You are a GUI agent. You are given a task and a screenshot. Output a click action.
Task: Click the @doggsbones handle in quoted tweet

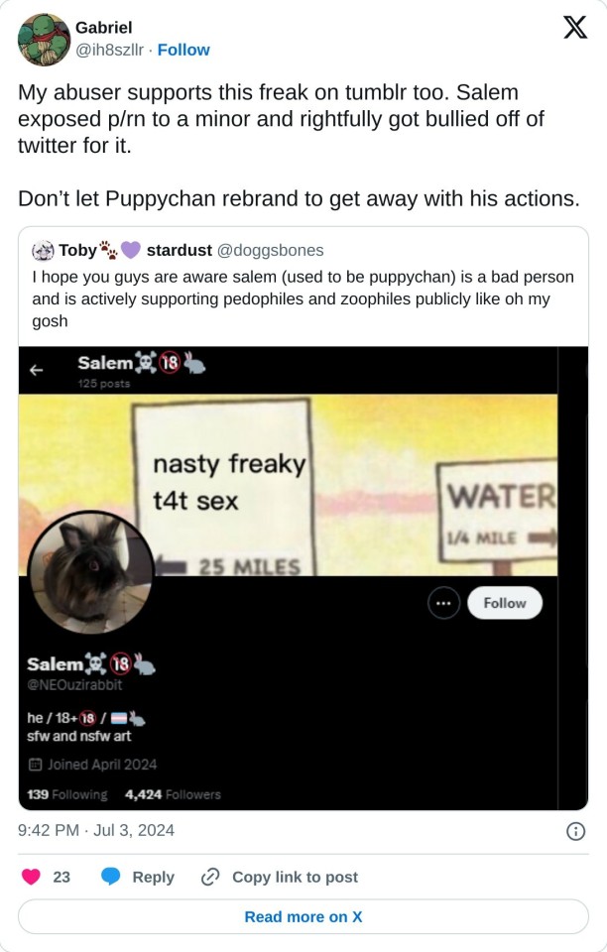(270, 250)
